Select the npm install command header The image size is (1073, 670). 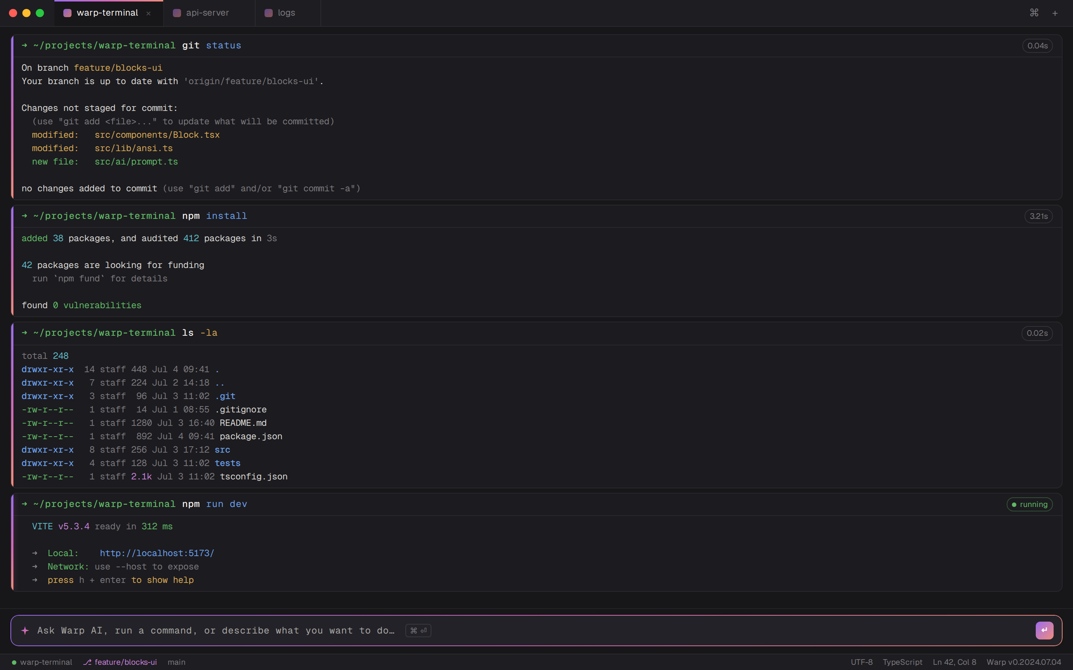click(x=537, y=216)
